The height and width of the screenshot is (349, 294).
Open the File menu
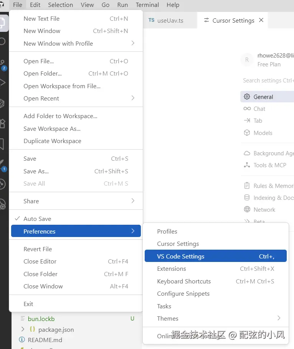point(17,5)
